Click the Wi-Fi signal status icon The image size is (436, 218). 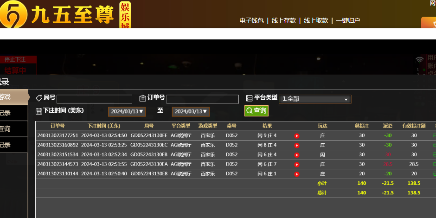[419, 59]
